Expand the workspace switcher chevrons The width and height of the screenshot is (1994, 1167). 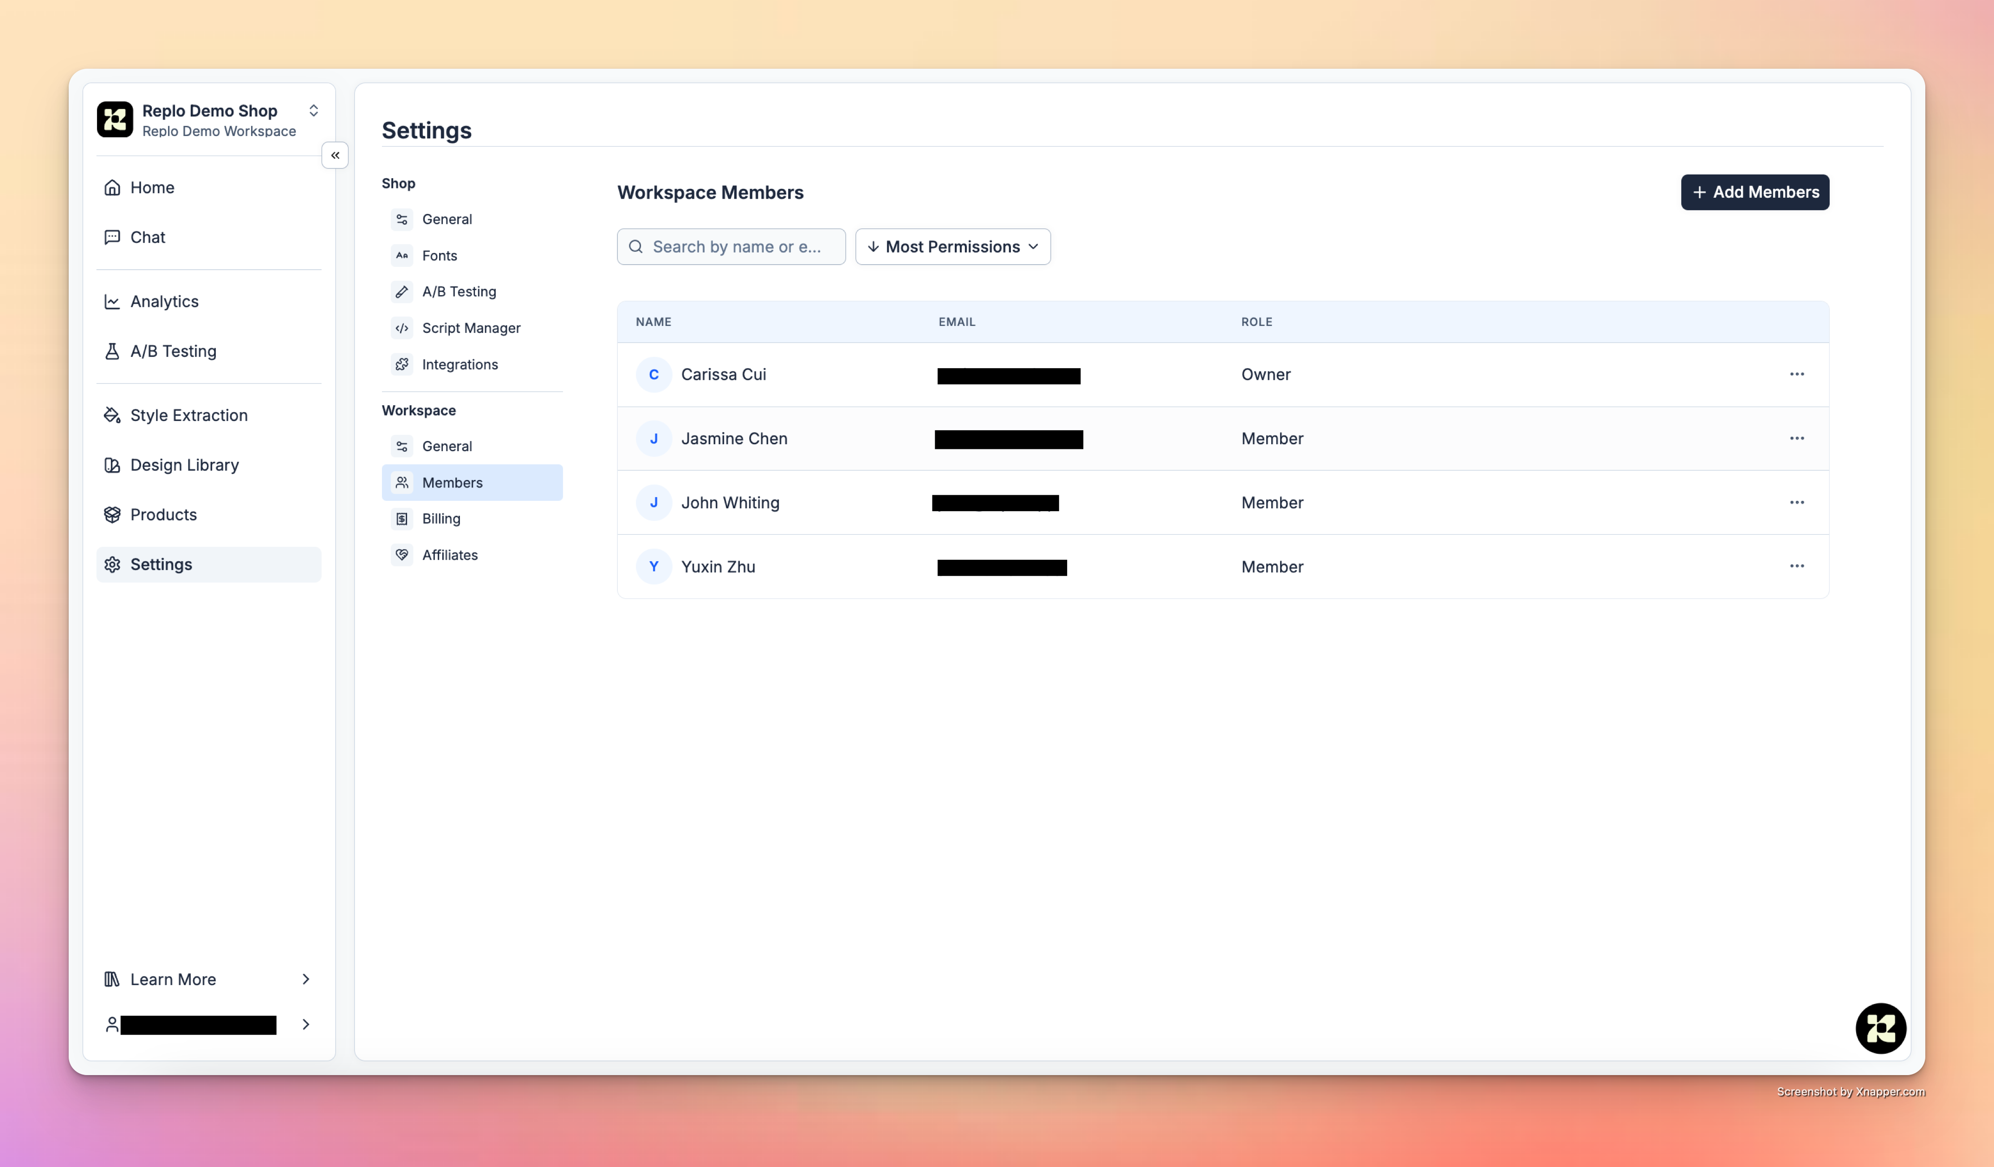point(313,111)
